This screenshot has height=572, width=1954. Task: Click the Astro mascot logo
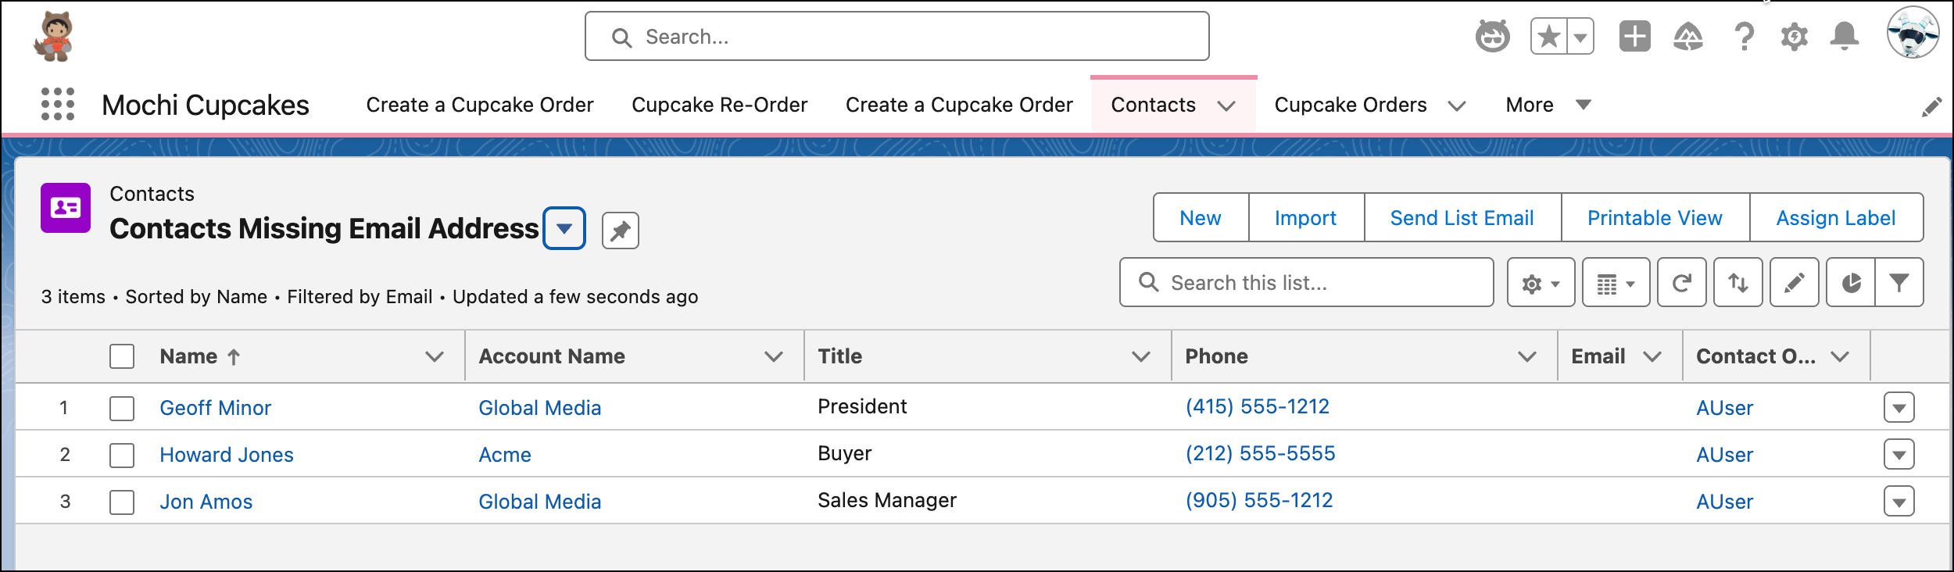[x=53, y=36]
